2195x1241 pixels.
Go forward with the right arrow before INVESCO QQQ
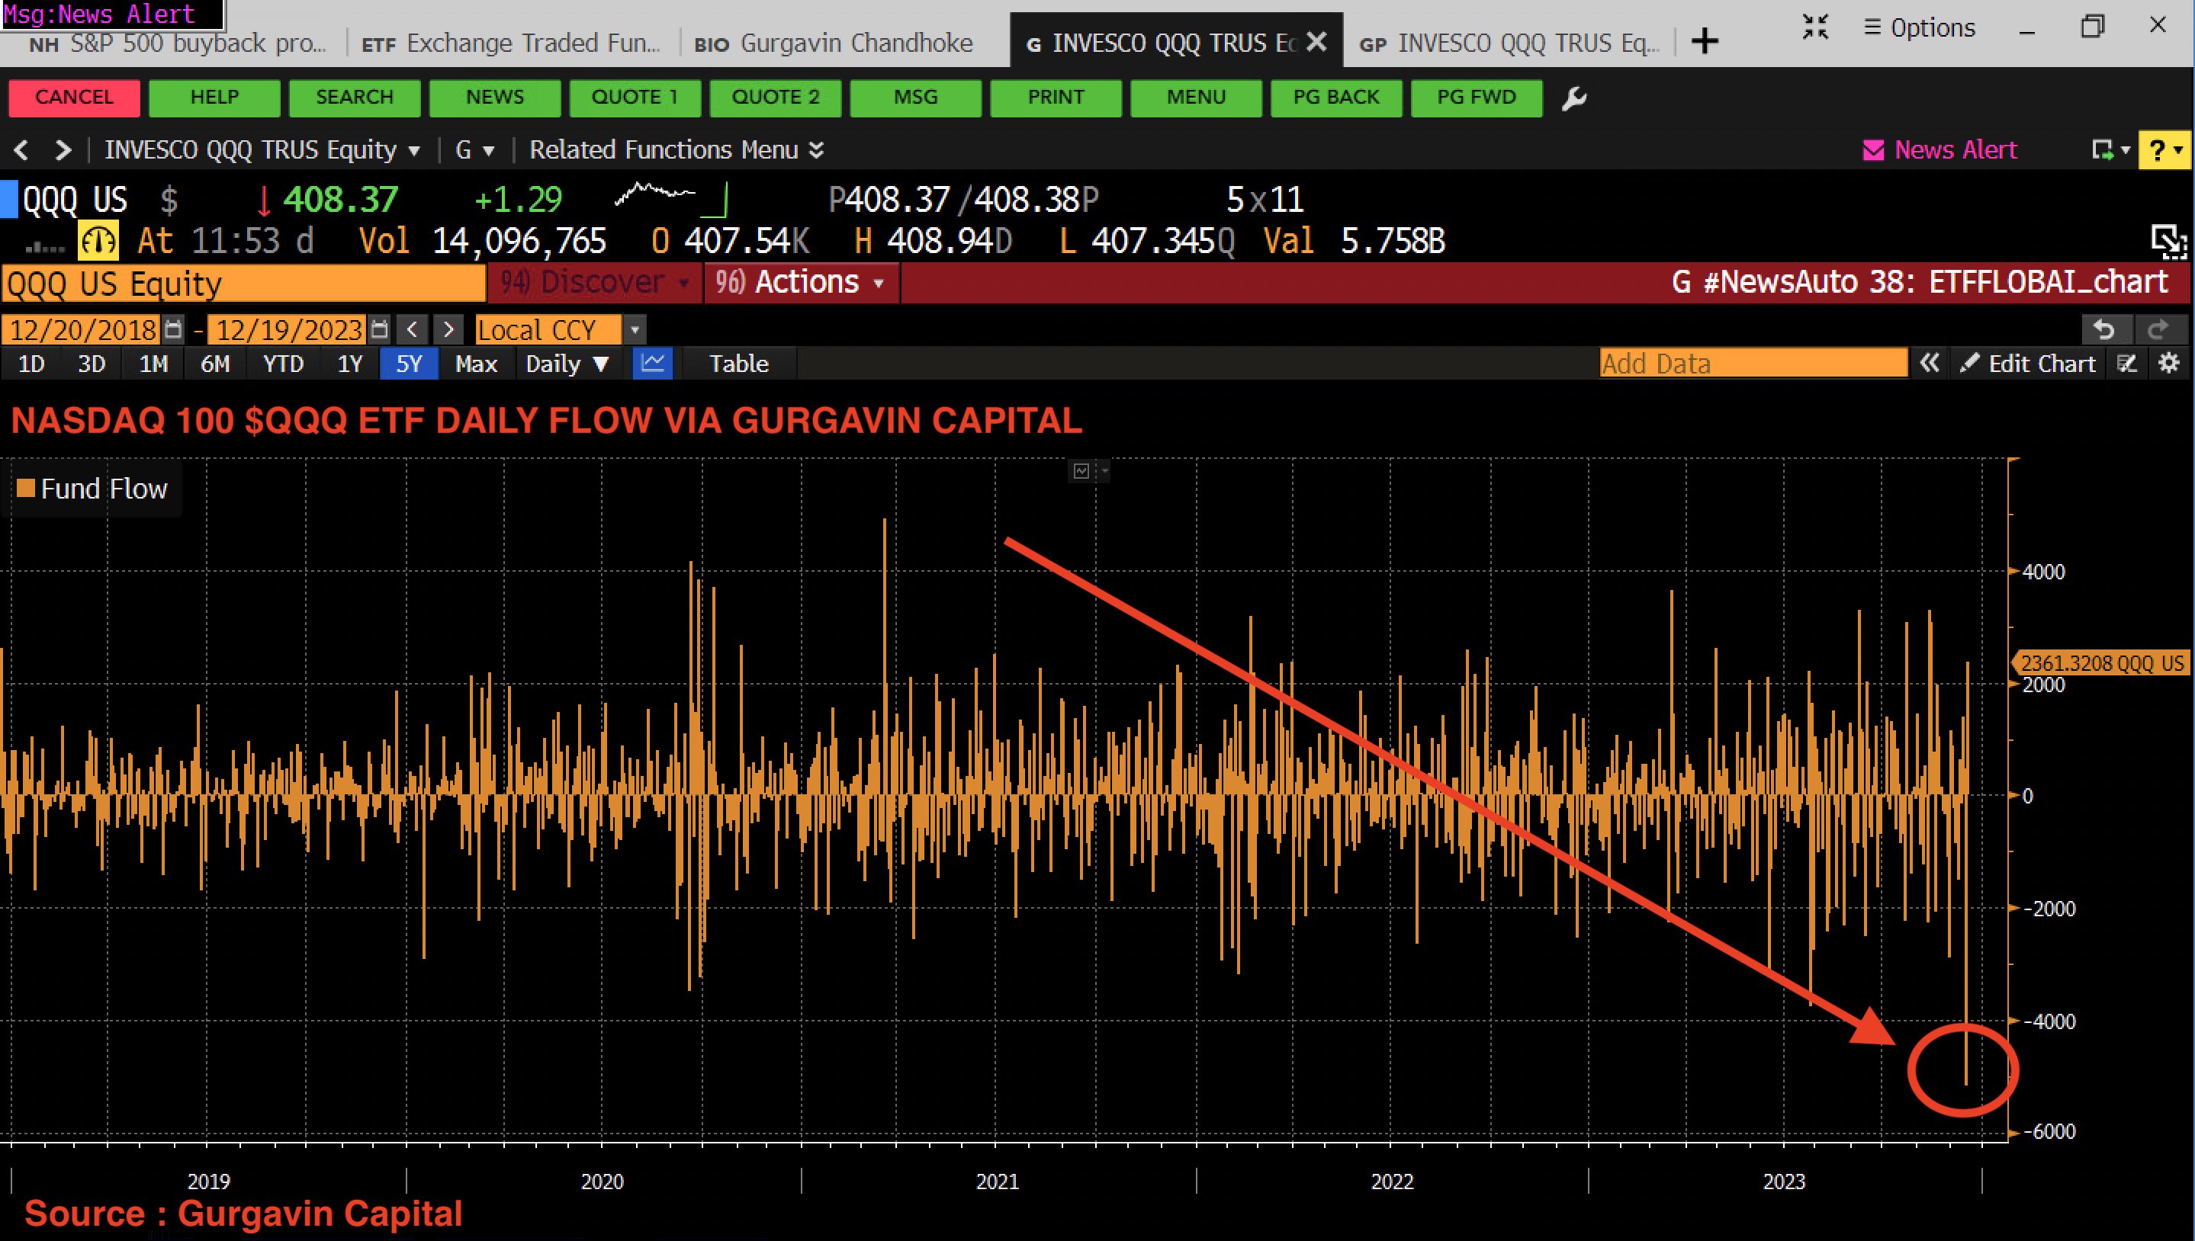63,151
